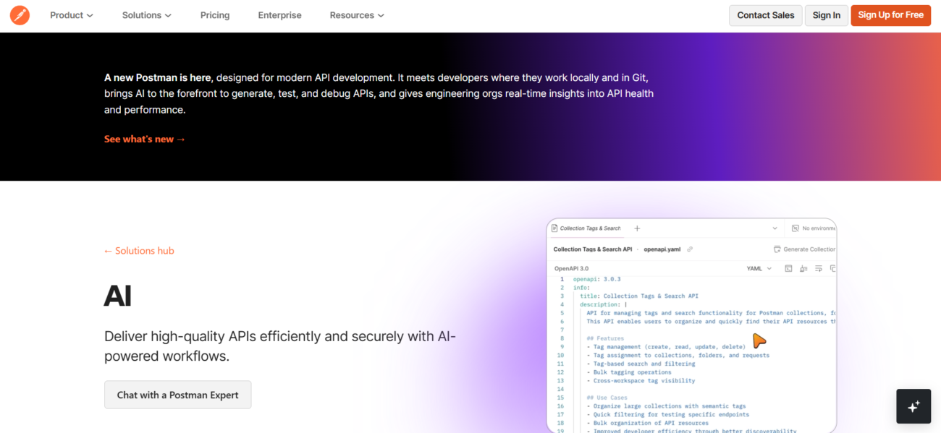Click the plus icon to add a tab
Viewport: 941px width, 433px height.
click(x=637, y=228)
